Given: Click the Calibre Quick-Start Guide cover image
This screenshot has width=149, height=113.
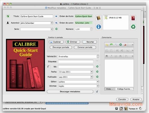Looking at the screenshot, I should [25, 65].
